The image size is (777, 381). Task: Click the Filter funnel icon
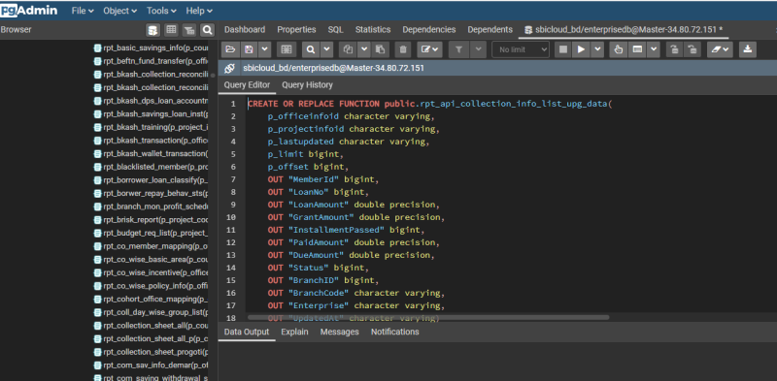[457, 49]
